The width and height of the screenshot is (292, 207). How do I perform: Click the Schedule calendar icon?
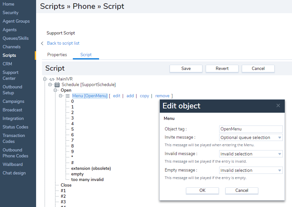click(x=57, y=85)
